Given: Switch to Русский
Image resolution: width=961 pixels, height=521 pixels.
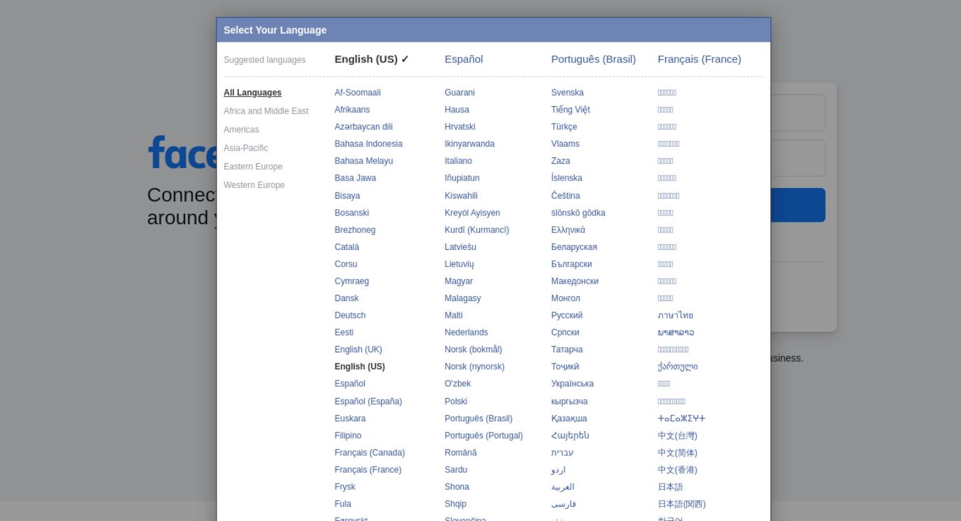Looking at the screenshot, I should (567, 315).
